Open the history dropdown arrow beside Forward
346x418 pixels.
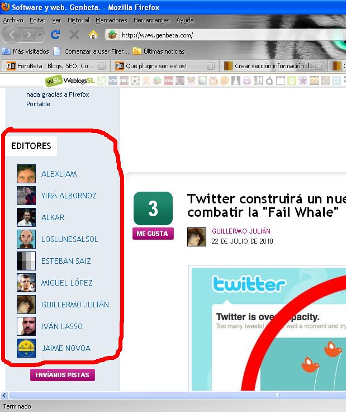pos(40,35)
